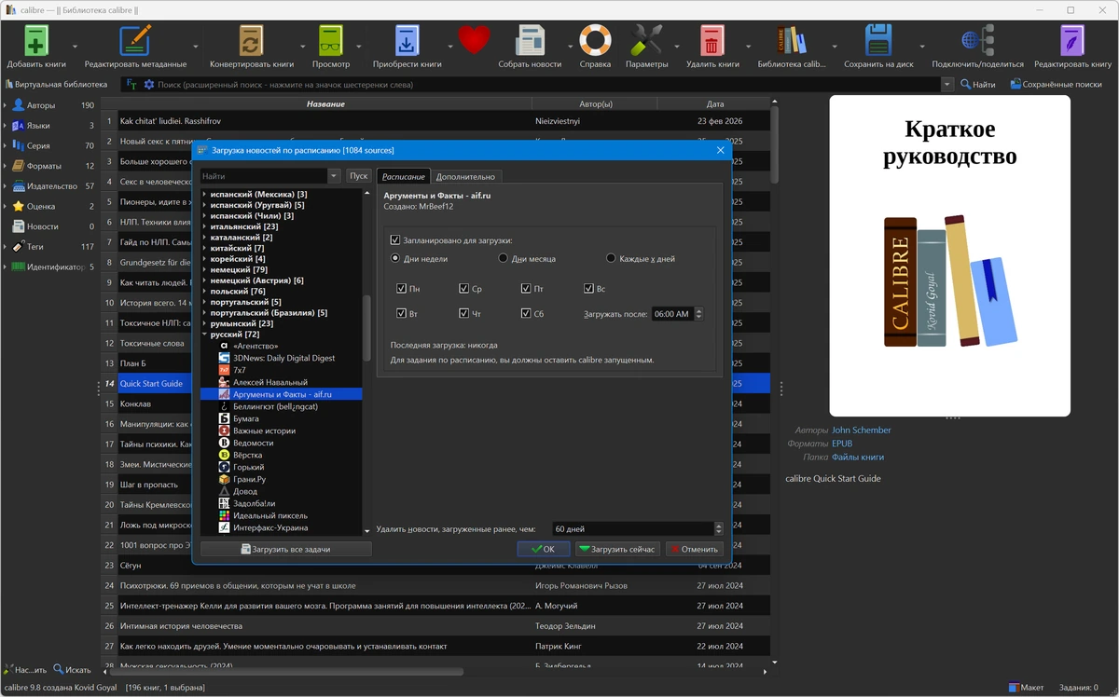Sort by the Название column header
This screenshot has height=697, width=1119.
tap(325, 104)
